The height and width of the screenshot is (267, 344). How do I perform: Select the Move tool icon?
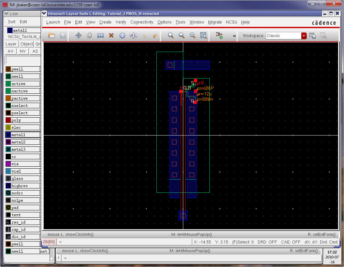pos(79,35)
